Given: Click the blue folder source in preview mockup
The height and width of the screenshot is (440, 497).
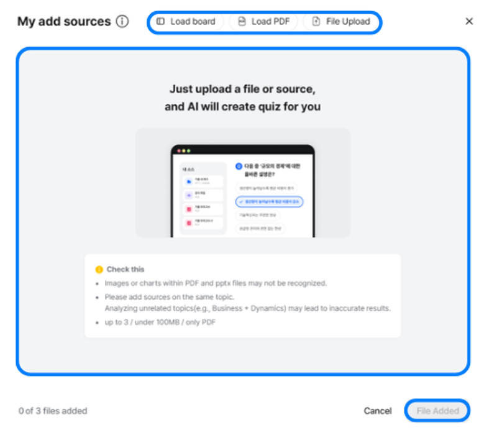Looking at the screenshot, I should 203,181.
